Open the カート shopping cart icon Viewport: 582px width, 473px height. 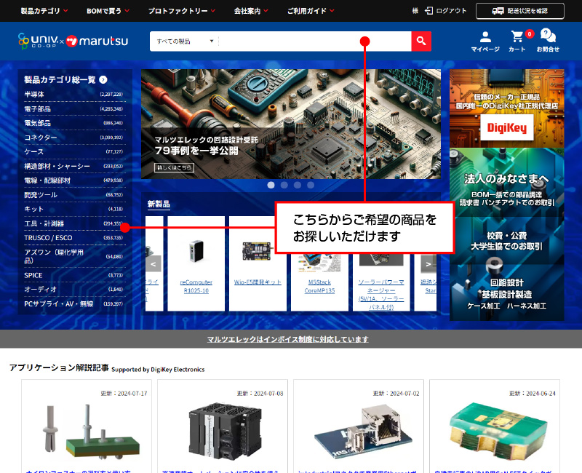(x=517, y=41)
